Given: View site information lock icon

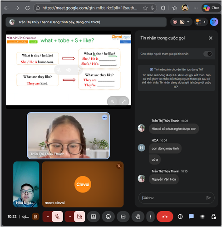Looking at the screenshot, I should pos(38,8).
